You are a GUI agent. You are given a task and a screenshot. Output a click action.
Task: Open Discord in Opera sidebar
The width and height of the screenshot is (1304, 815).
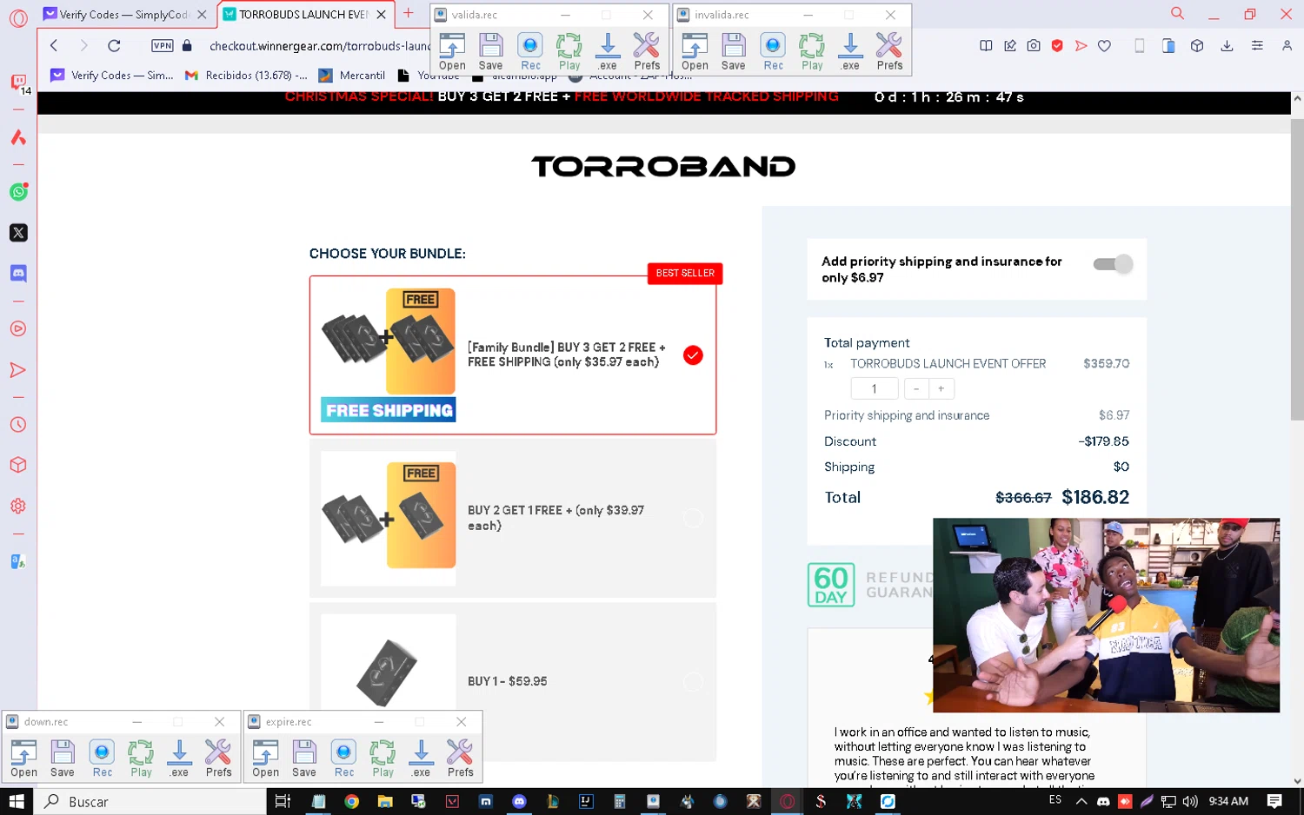coord(18,273)
